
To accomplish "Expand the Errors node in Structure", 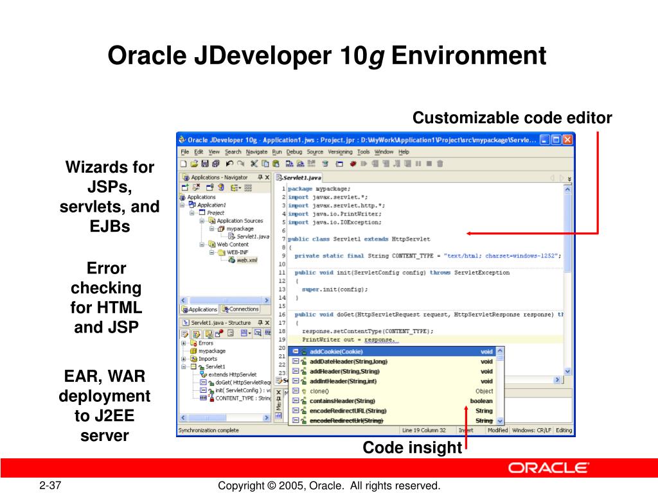I will click(183, 343).
